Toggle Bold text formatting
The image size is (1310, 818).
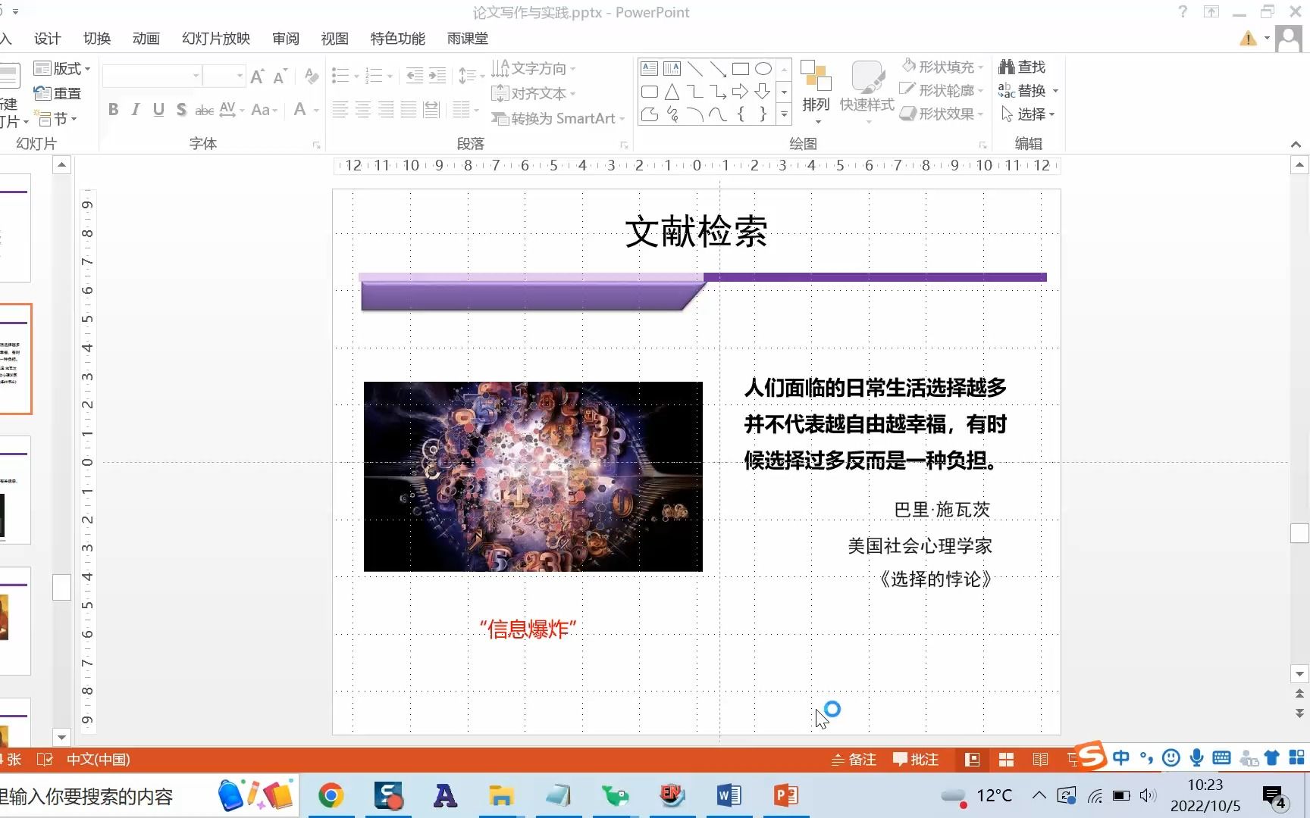113,110
